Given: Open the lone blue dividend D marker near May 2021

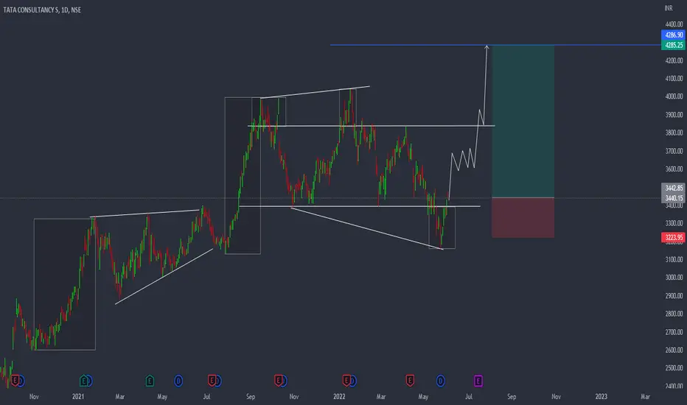Looking at the screenshot, I should pos(178,381).
